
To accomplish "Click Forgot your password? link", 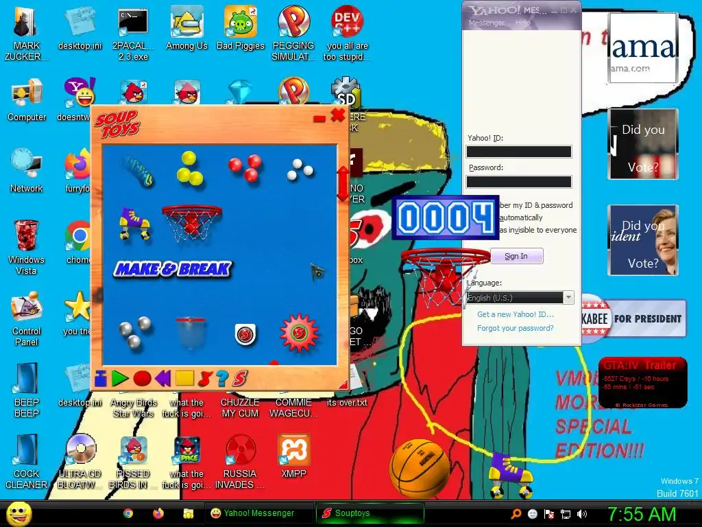I will [x=516, y=328].
